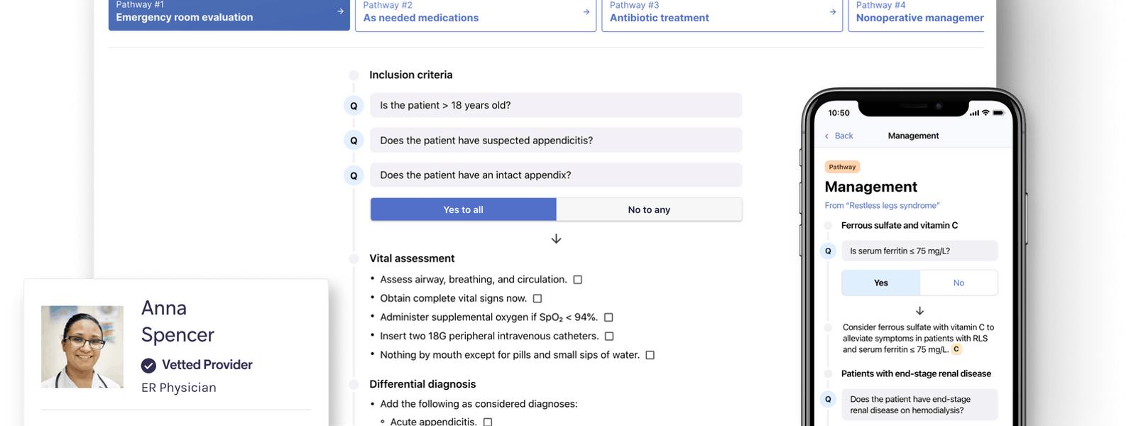This screenshot has height=426, width=1141.
Task: Check the airway, breathing, circulation checkbox
Action: click(x=578, y=280)
